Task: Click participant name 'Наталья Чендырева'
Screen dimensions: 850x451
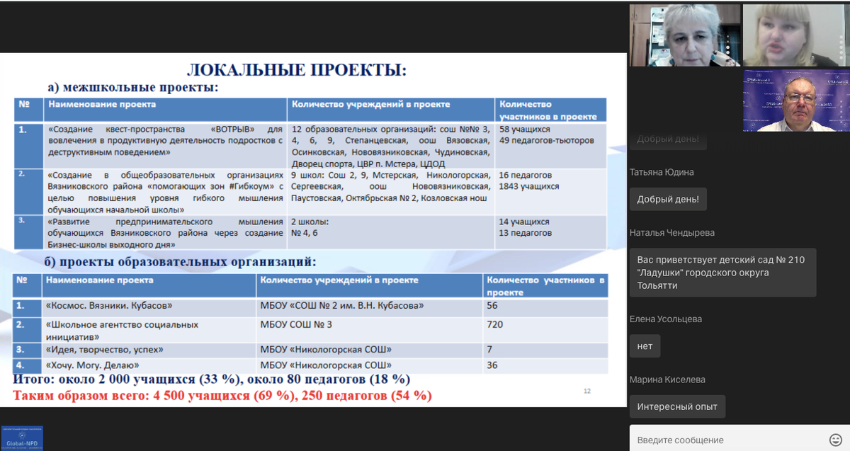Action: 671,232
